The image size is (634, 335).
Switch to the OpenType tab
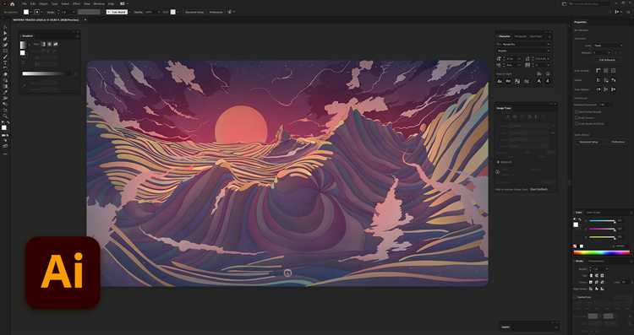[536, 36]
